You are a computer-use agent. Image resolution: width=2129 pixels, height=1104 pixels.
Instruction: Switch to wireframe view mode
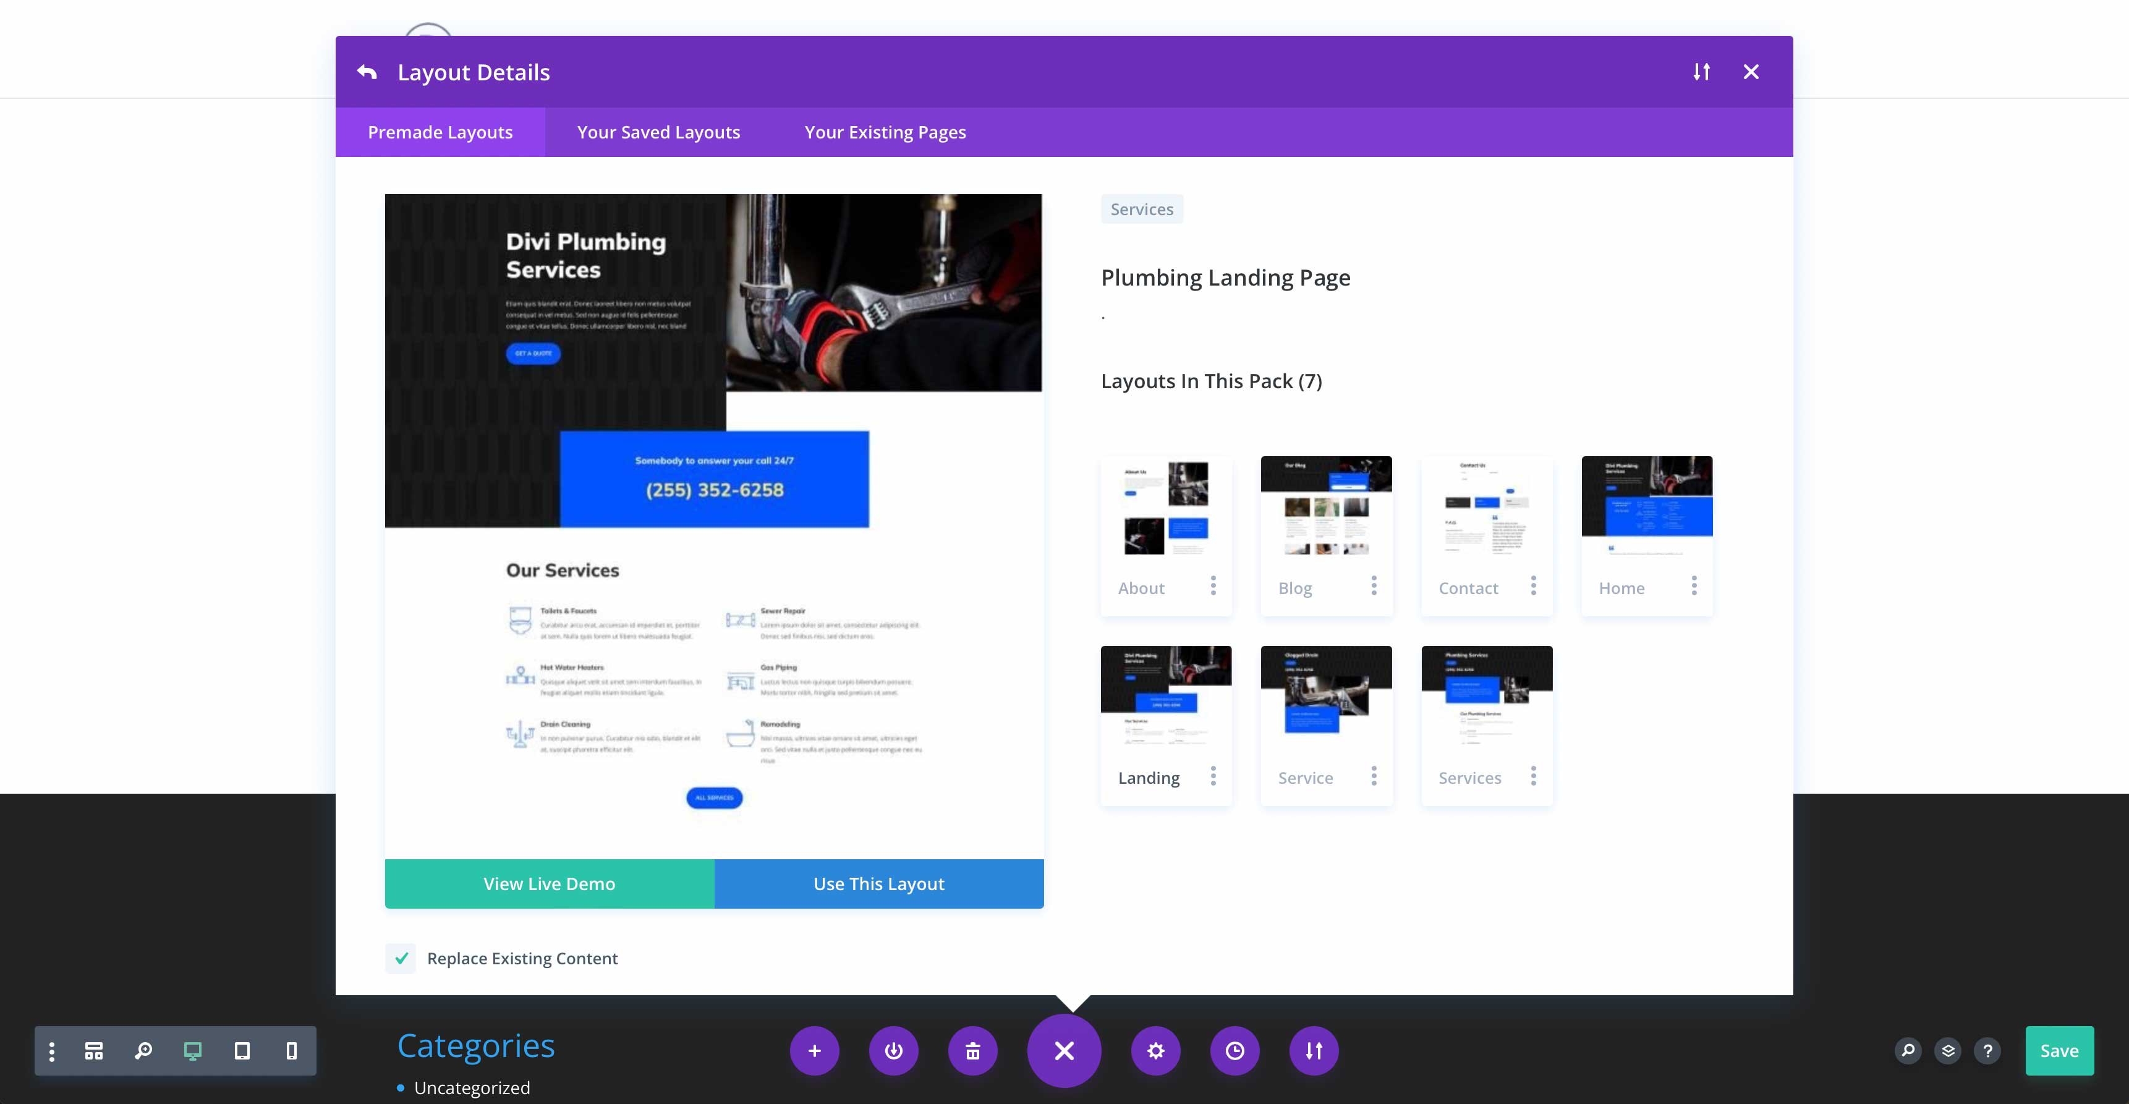[93, 1050]
